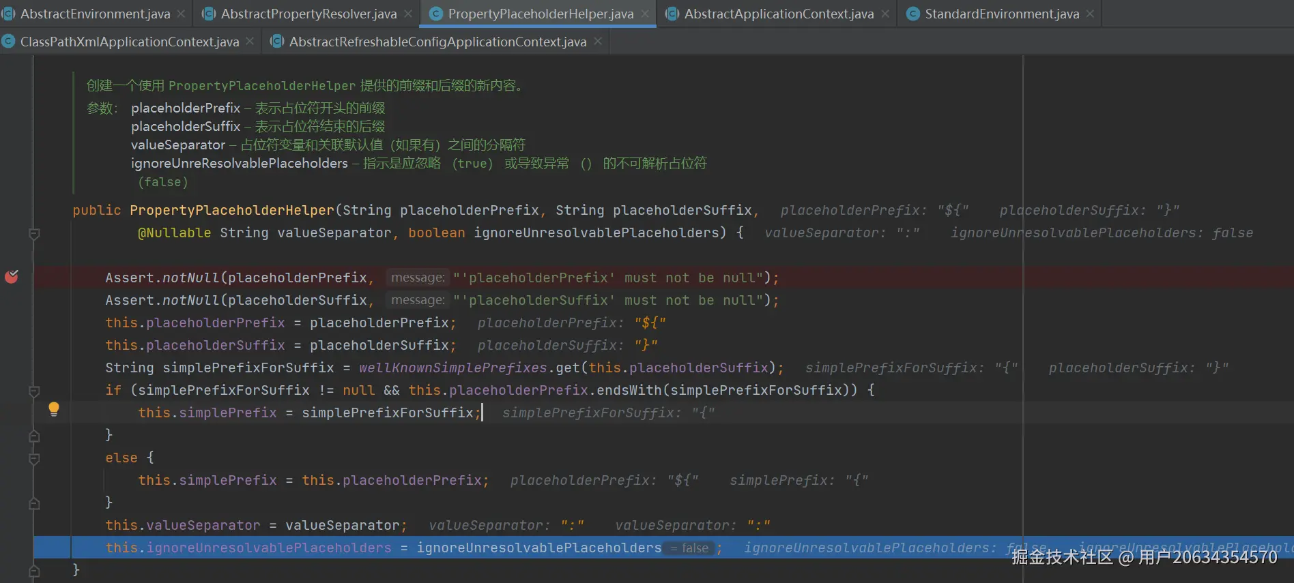Click the @Nullable annotation
The image size is (1294, 583).
[x=175, y=233]
